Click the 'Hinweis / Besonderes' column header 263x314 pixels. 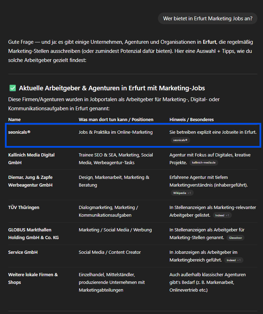[x=192, y=120]
